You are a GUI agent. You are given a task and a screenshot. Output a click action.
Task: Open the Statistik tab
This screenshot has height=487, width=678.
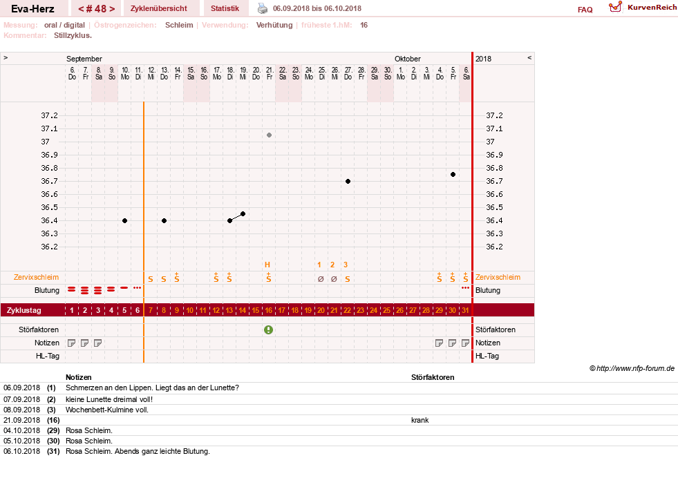pyautogui.click(x=225, y=9)
